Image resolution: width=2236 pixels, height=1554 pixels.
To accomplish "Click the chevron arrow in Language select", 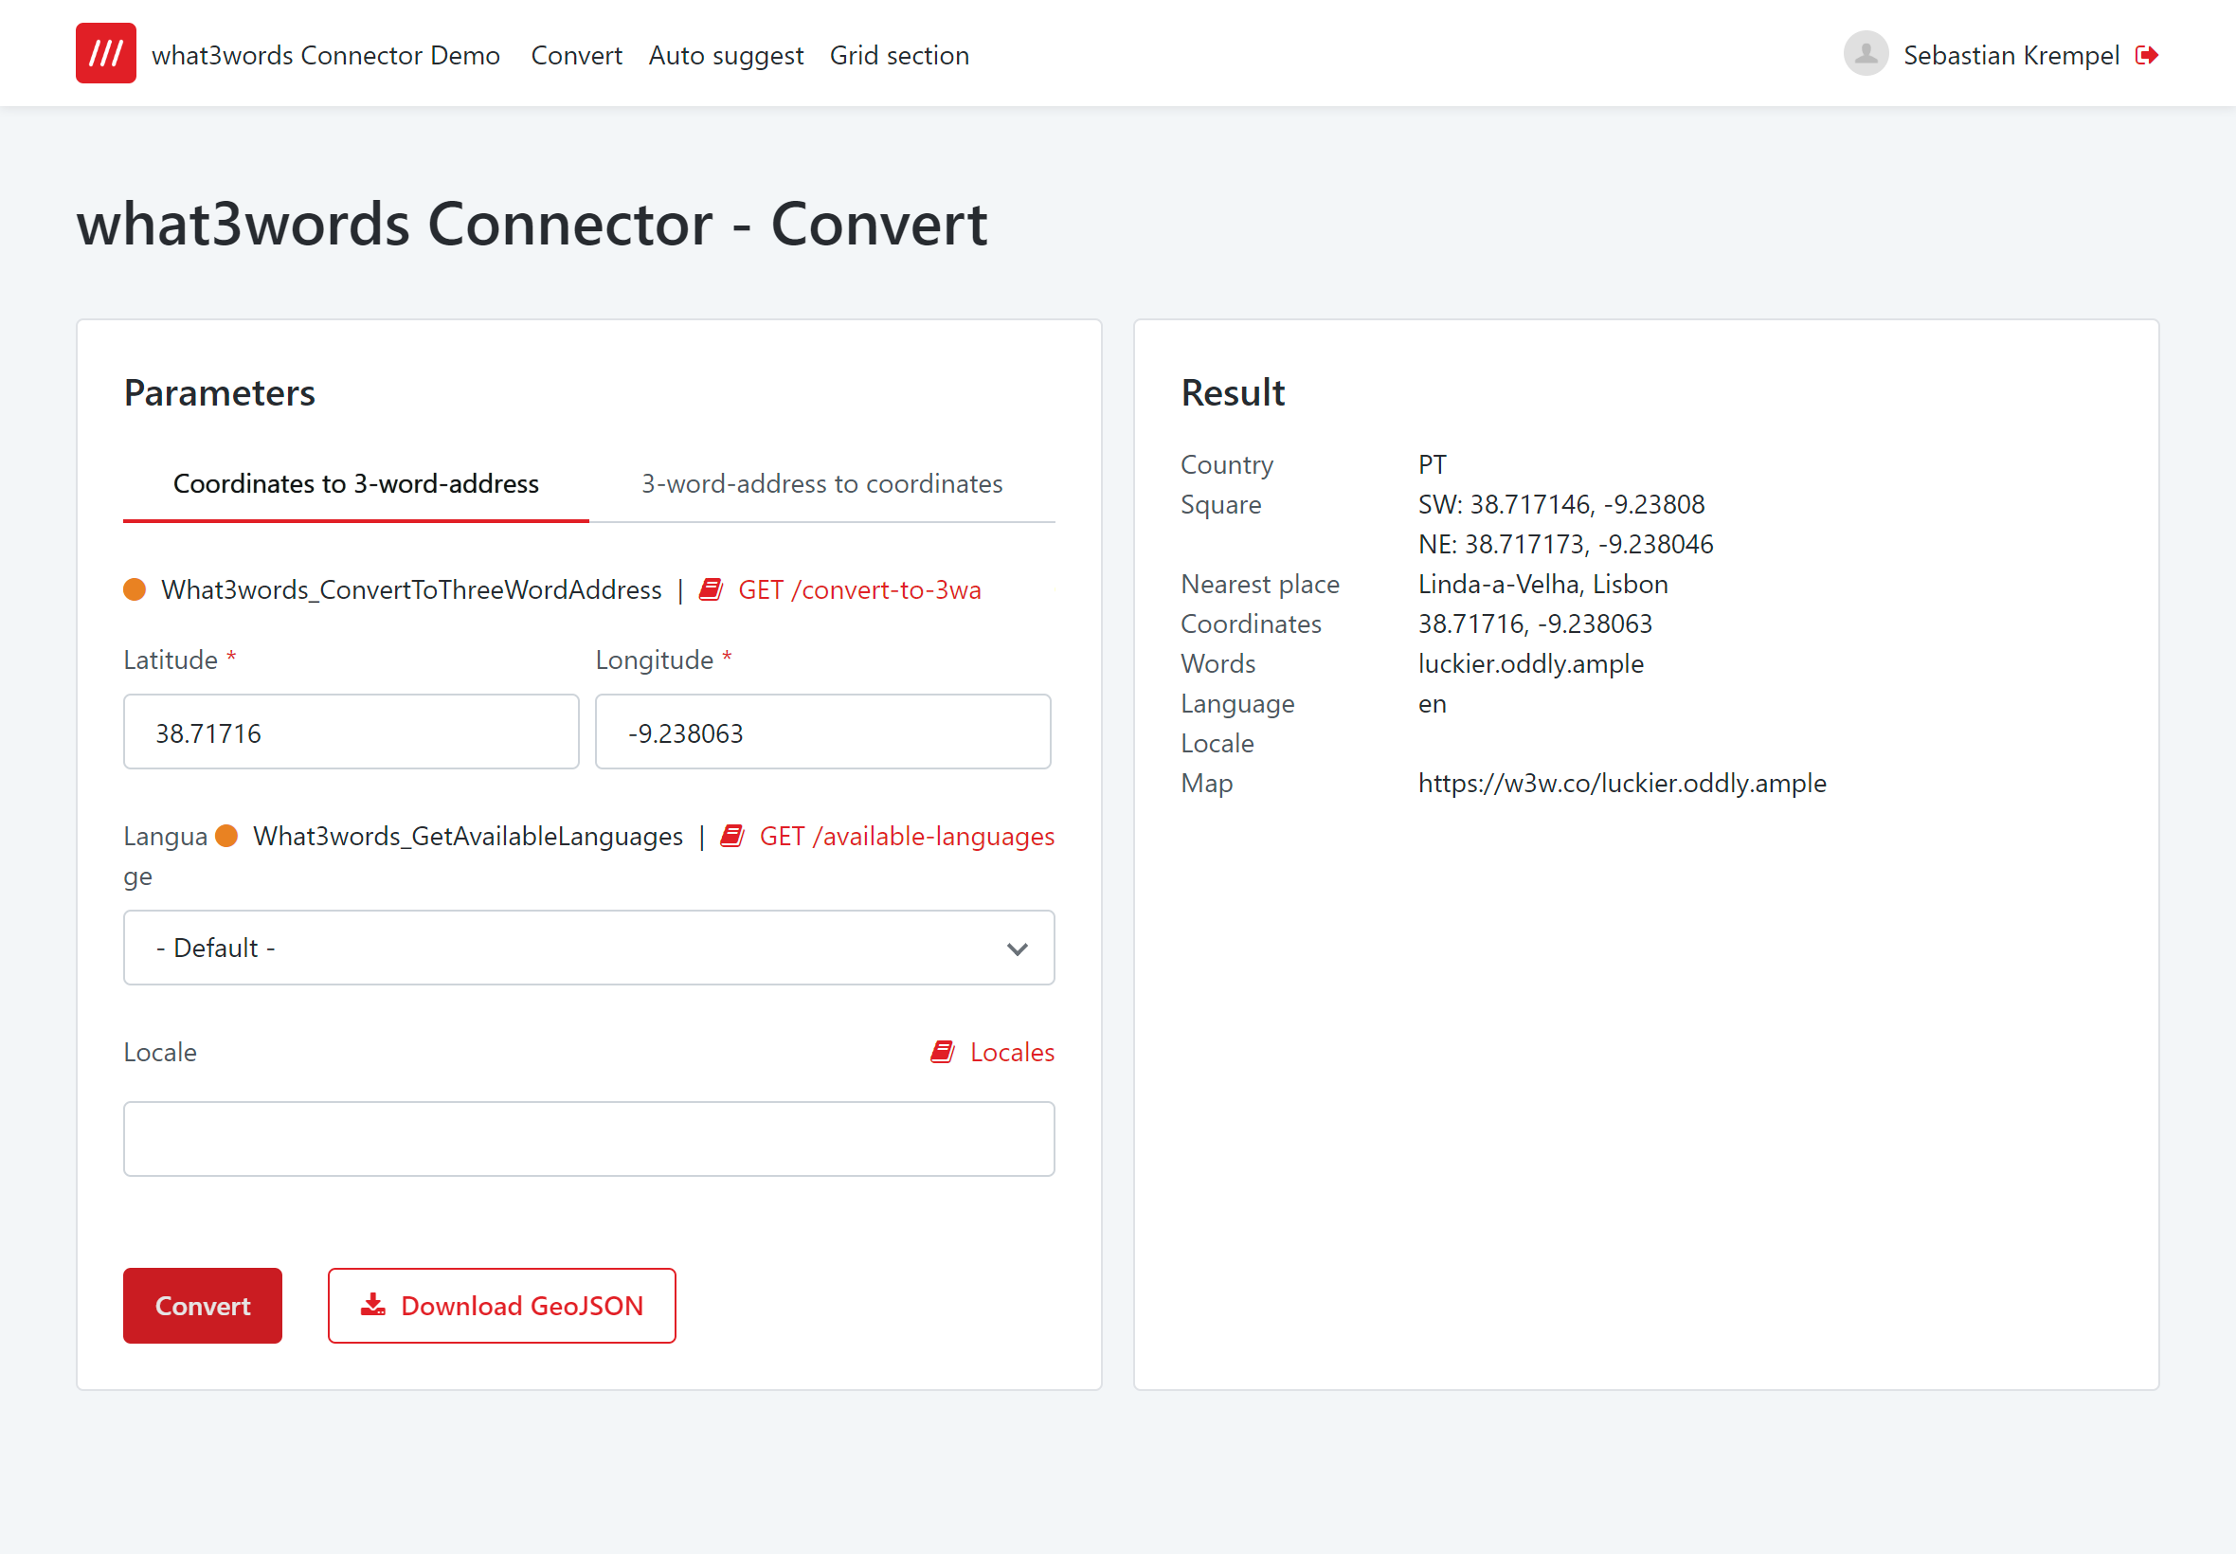I will [x=1017, y=949].
